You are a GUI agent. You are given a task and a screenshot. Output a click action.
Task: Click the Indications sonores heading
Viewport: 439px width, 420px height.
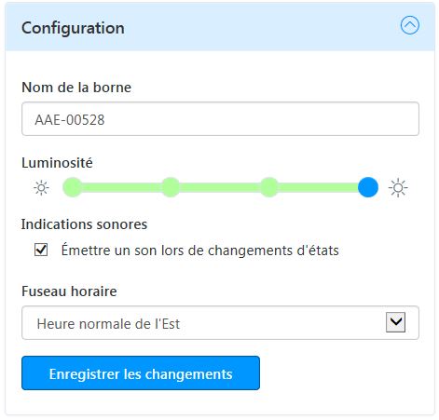pyautogui.click(x=84, y=224)
